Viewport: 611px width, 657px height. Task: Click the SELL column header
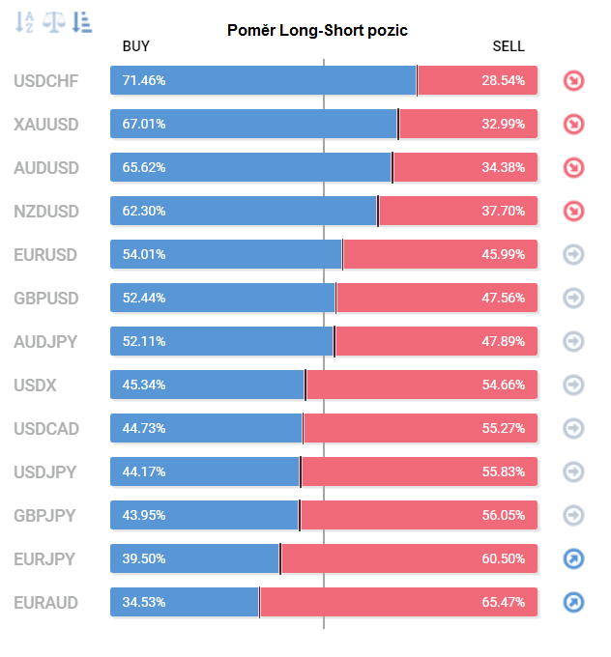coord(509,46)
